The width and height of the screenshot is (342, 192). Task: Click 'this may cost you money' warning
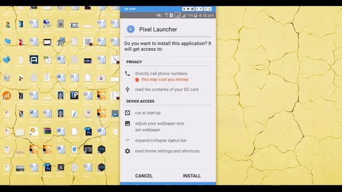tap(165, 79)
